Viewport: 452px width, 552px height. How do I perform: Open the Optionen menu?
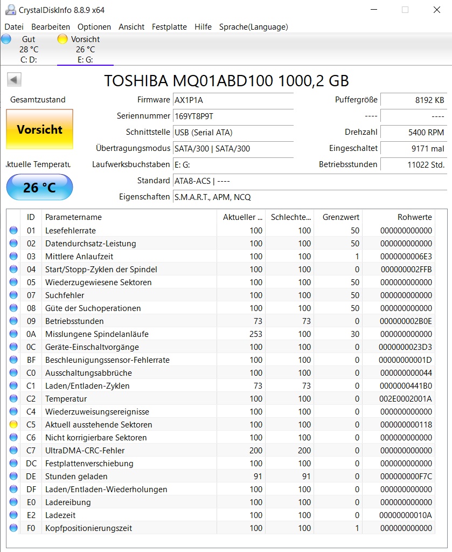point(94,27)
